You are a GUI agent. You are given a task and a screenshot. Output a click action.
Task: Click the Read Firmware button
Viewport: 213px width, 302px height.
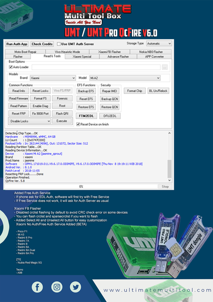pos(19,99)
